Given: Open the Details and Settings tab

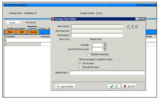Looking at the screenshot, I should click(16, 28).
